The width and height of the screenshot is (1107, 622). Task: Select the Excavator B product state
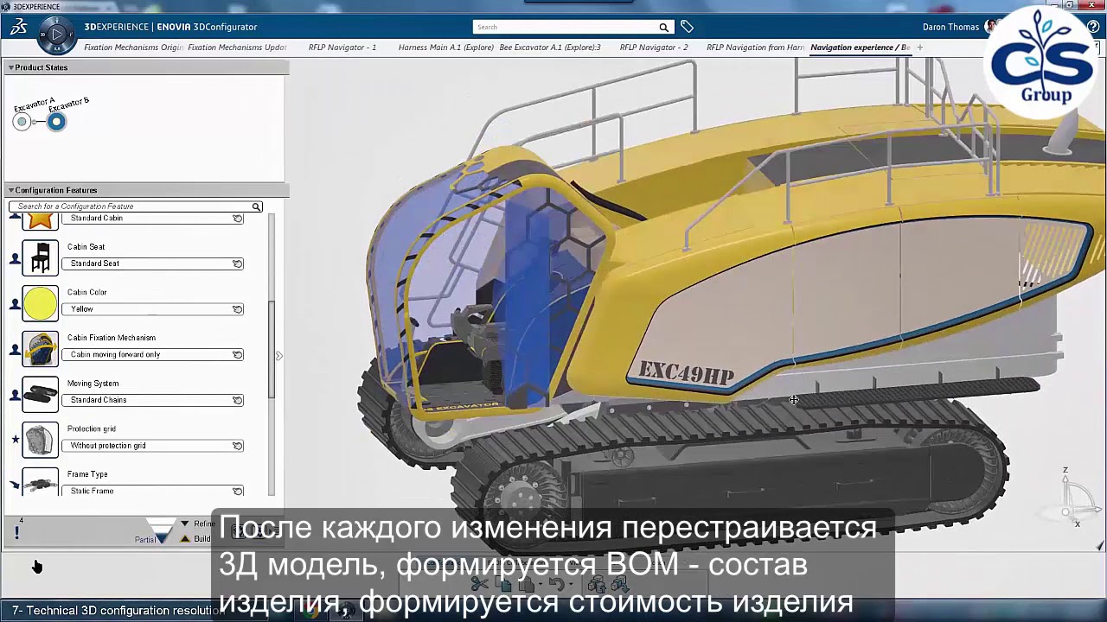pyautogui.click(x=56, y=122)
